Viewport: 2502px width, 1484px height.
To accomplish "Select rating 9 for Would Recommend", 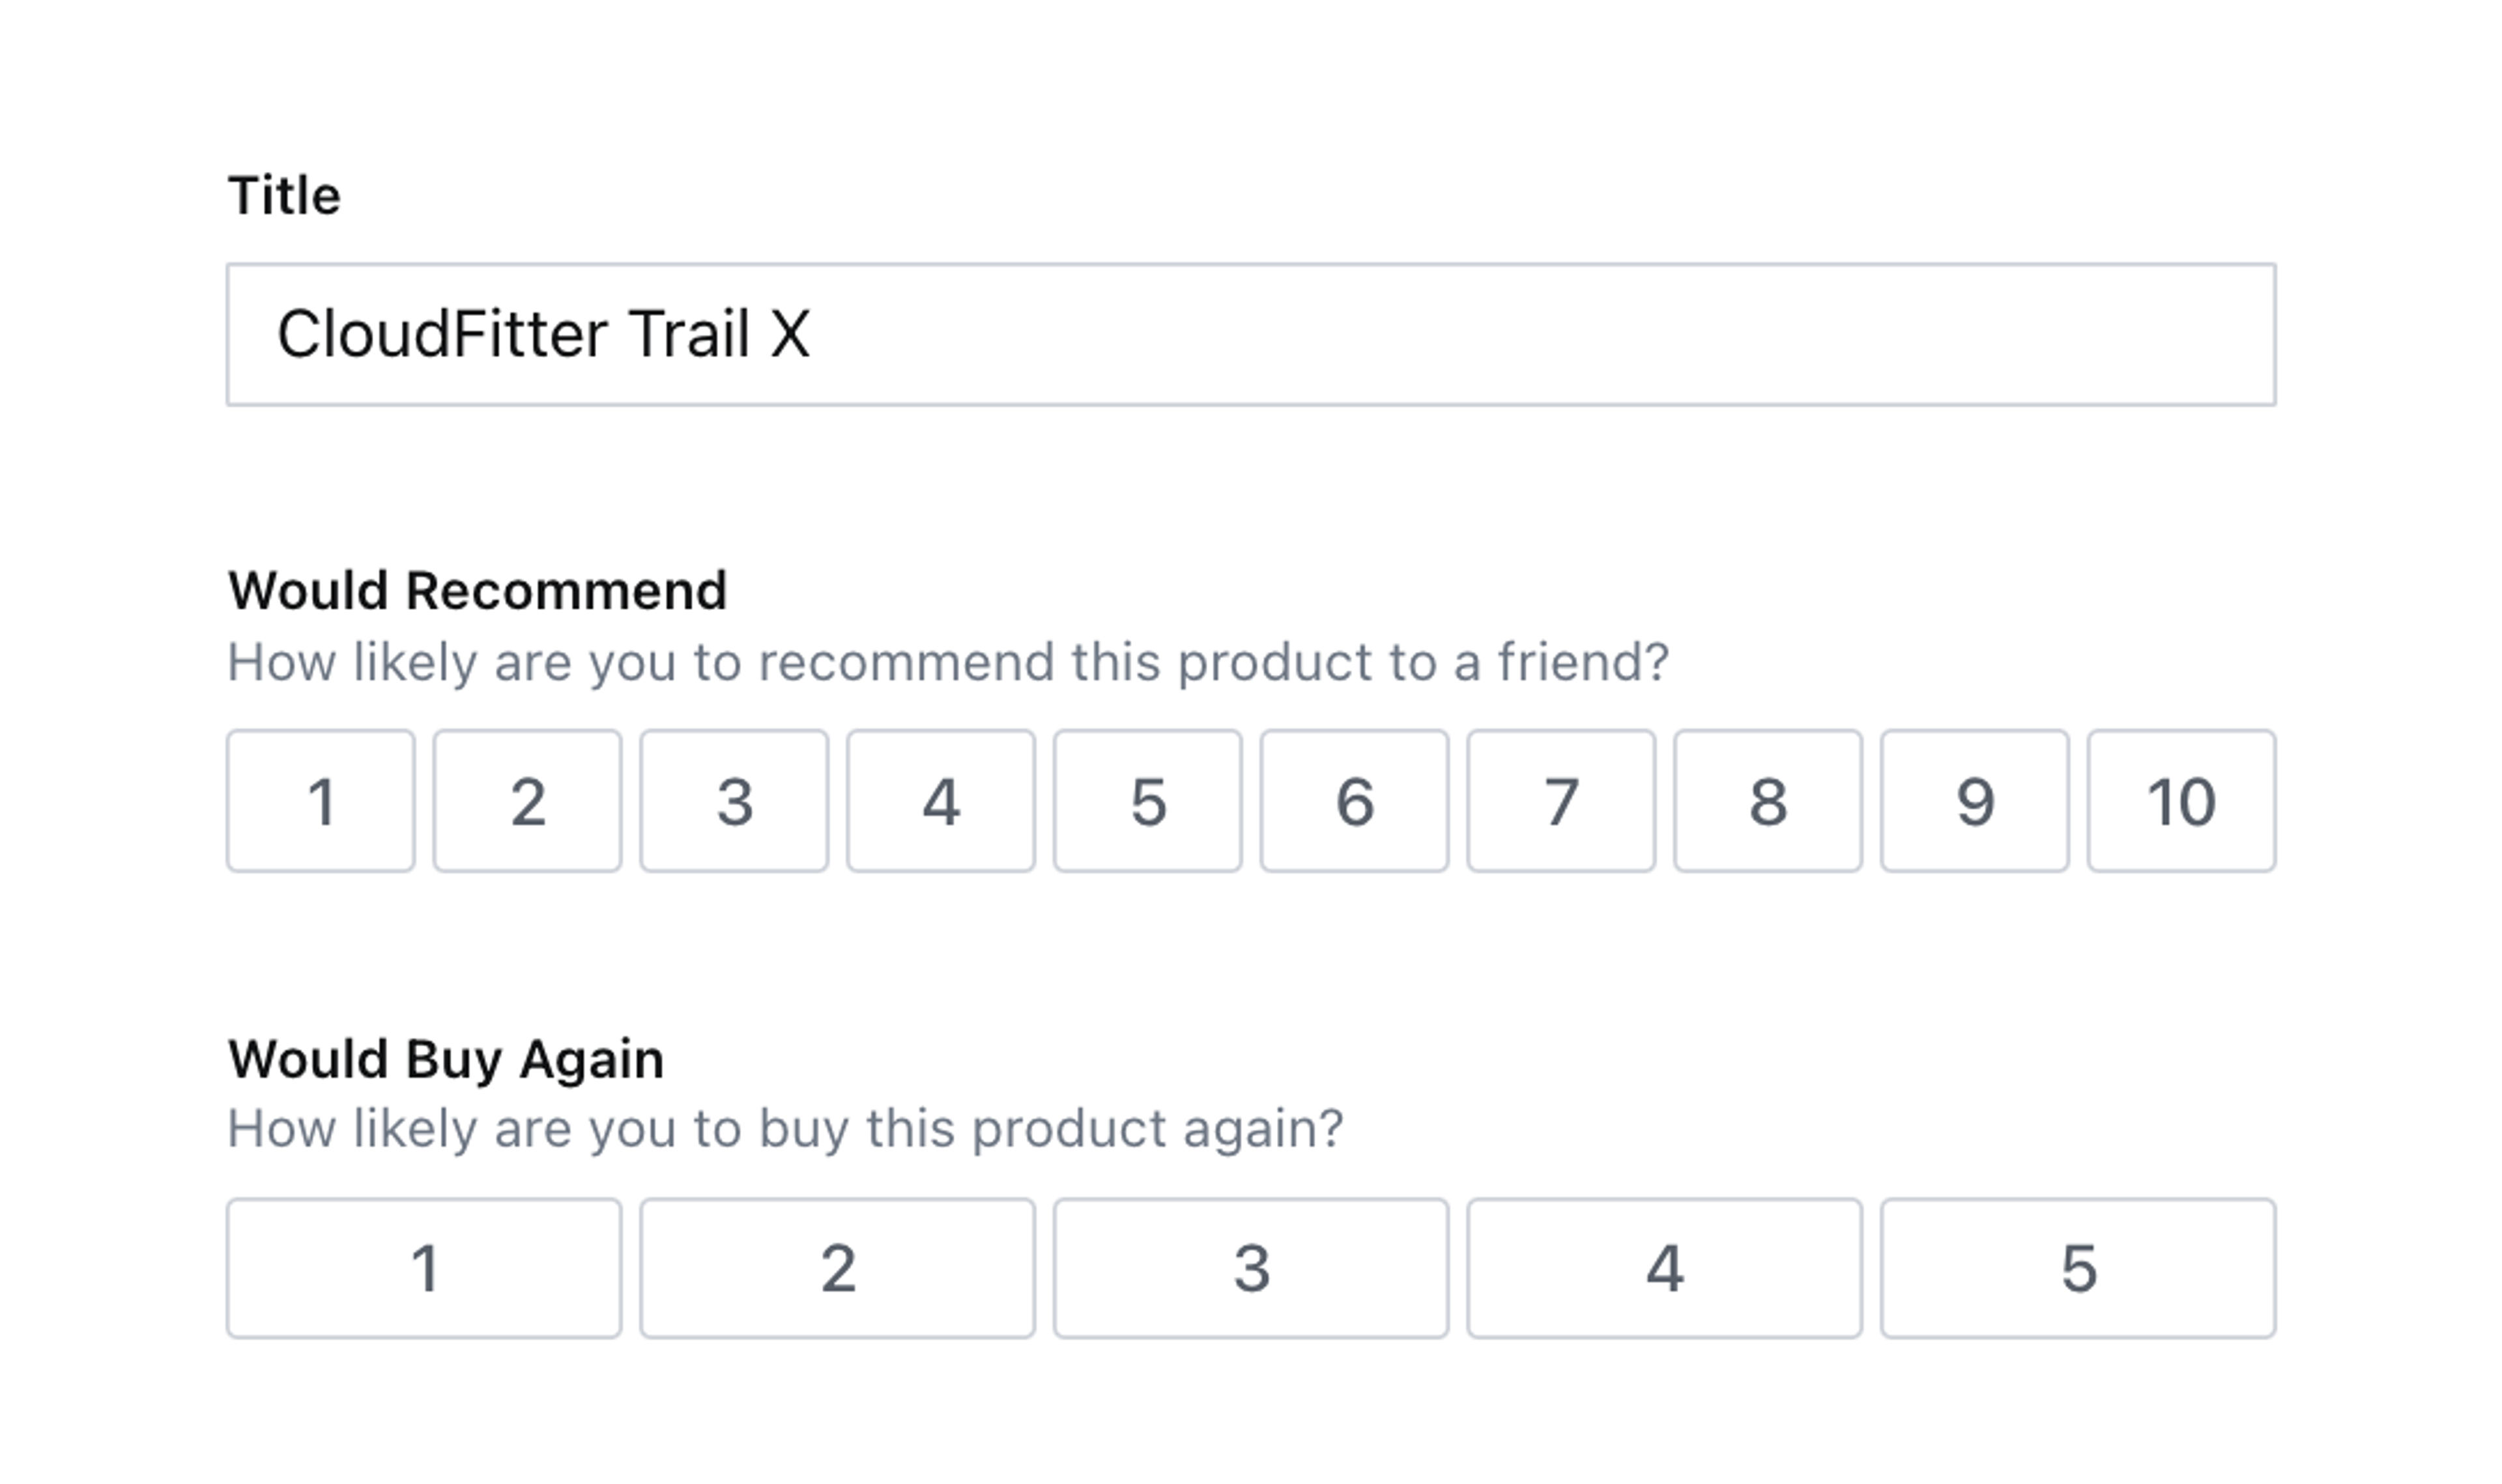I will pyautogui.click(x=1974, y=801).
